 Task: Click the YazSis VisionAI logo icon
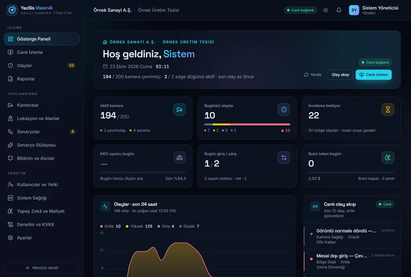[x=12, y=10]
